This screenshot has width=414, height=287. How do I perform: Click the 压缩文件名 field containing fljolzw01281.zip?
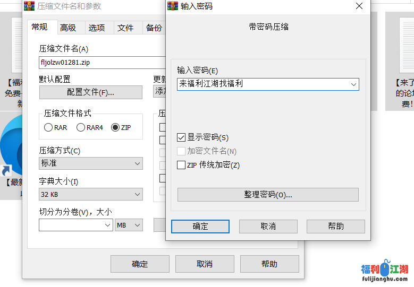click(x=101, y=63)
